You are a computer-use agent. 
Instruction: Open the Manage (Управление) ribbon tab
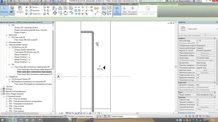113,4
